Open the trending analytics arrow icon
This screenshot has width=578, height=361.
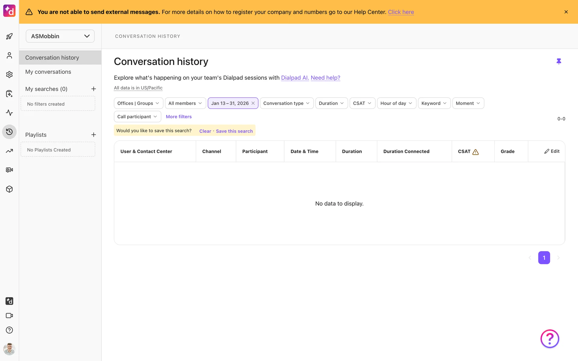9,151
